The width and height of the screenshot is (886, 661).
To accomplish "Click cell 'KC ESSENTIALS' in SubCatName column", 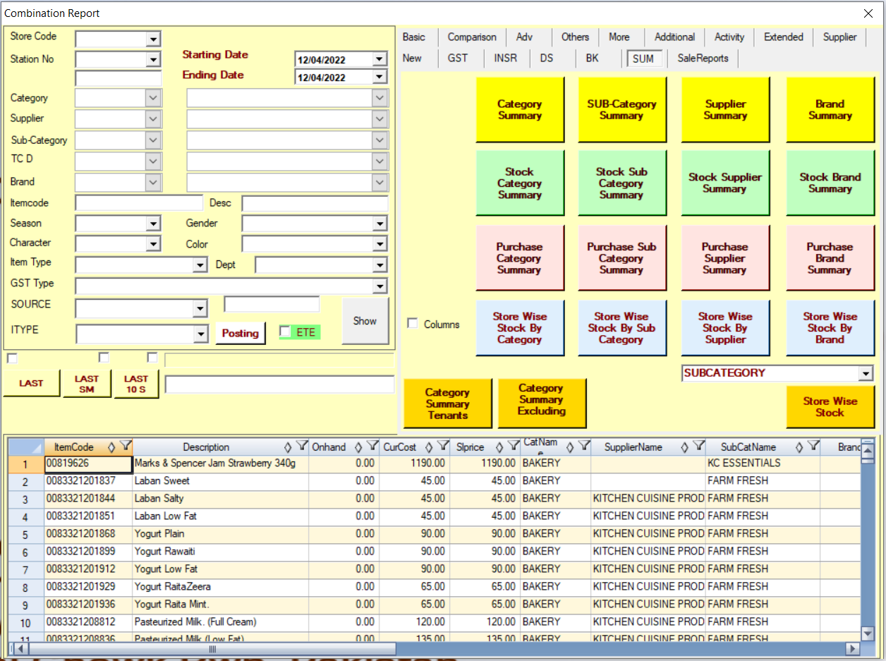I will pos(763,463).
